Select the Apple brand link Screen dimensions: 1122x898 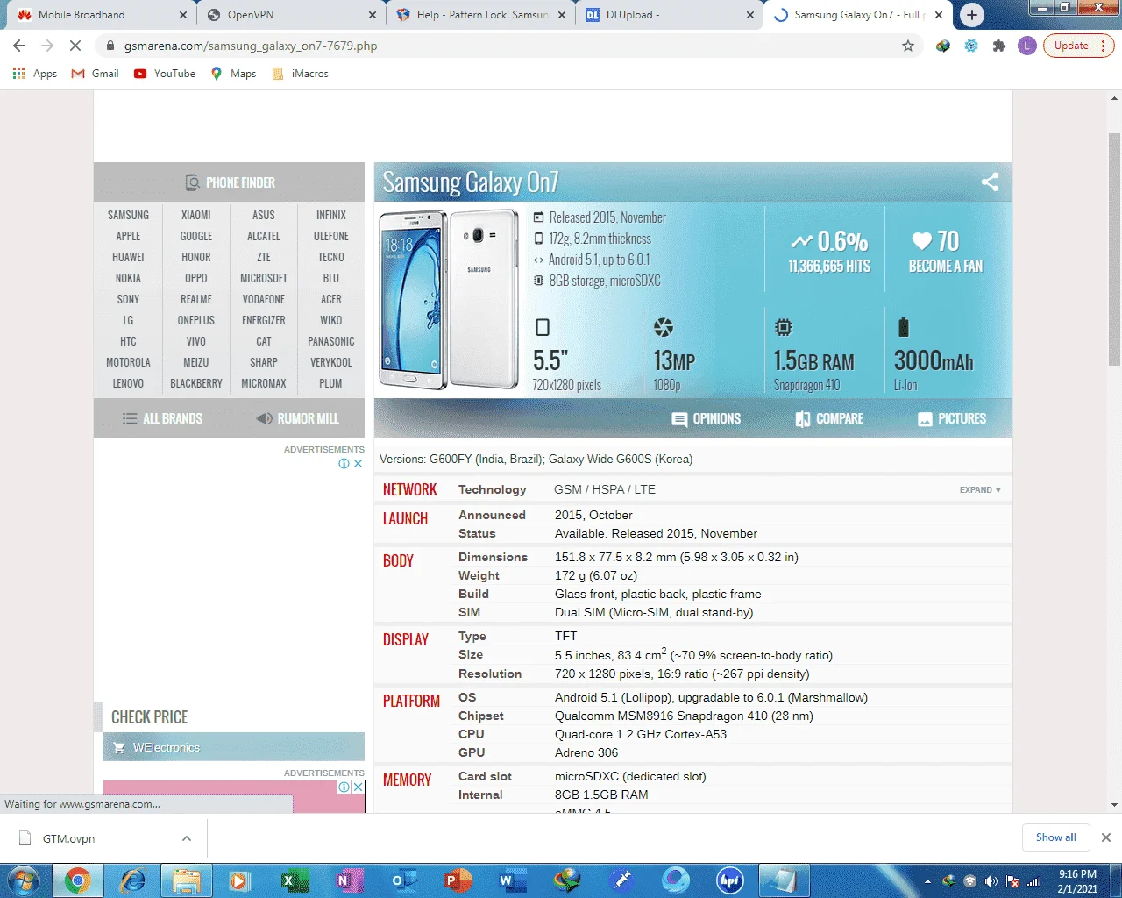[128, 236]
